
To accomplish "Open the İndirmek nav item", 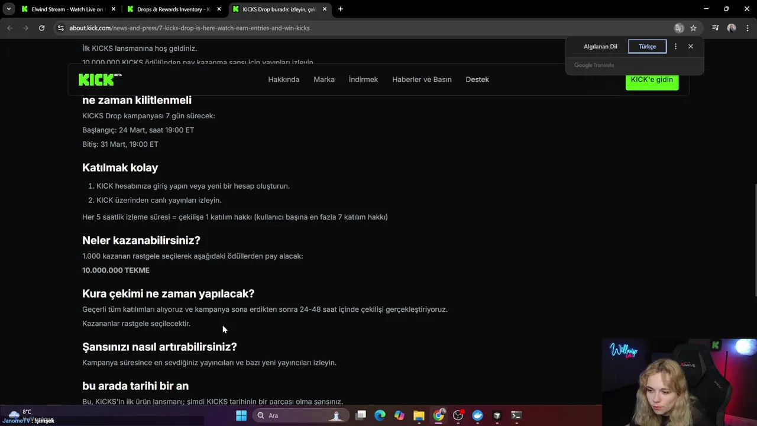I will pos(363,79).
